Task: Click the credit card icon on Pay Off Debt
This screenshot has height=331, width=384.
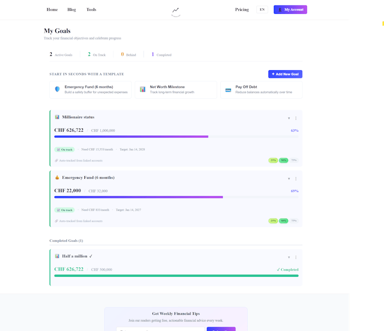Action: coord(228,89)
